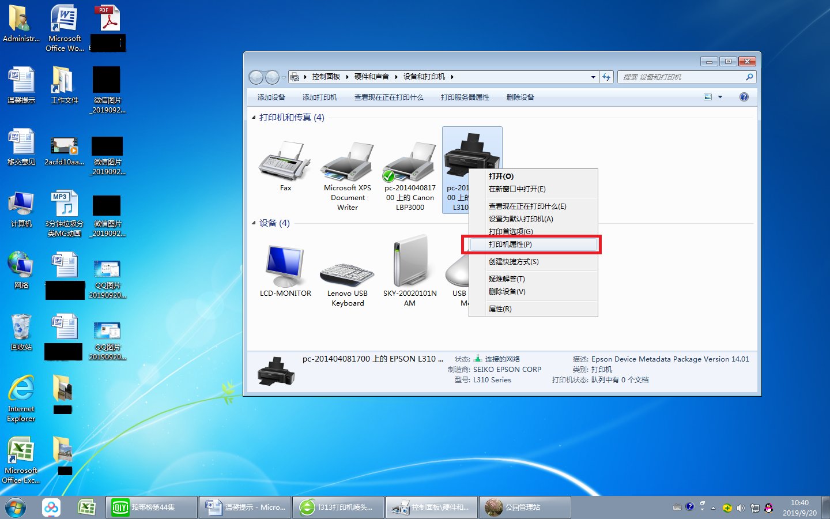This screenshot has height=519, width=830.
Task: Click 添加打印机 in the toolbar
Action: (319, 97)
